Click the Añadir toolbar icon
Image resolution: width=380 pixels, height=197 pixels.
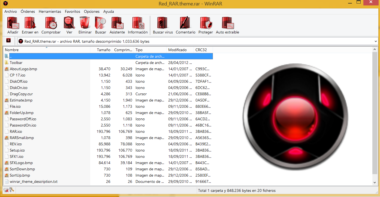click(x=13, y=23)
